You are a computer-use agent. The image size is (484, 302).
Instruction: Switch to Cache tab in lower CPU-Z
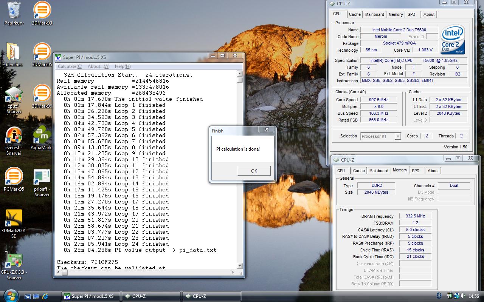(359, 171)
